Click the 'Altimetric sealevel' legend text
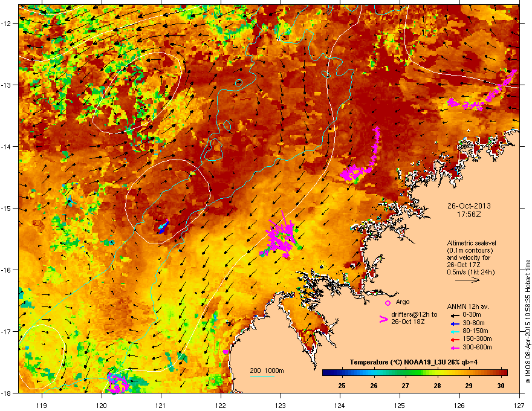 tap(472, 243)
